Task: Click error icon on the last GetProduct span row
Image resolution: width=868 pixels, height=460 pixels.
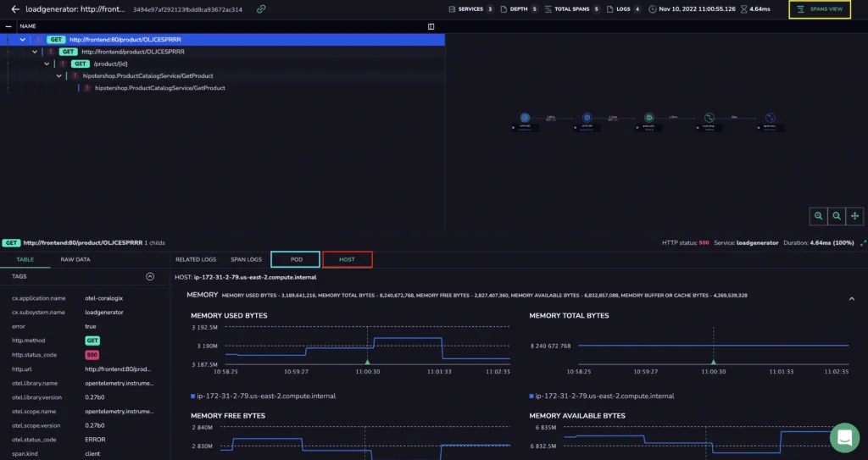Action: coord(87,88)
